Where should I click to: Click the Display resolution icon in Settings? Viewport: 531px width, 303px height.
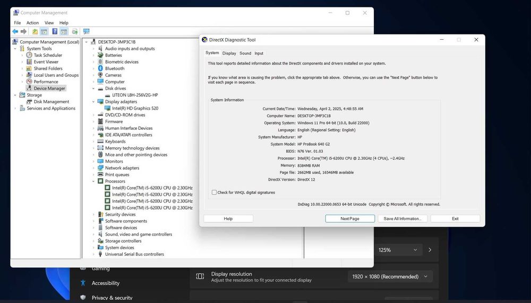pos(200,277)
